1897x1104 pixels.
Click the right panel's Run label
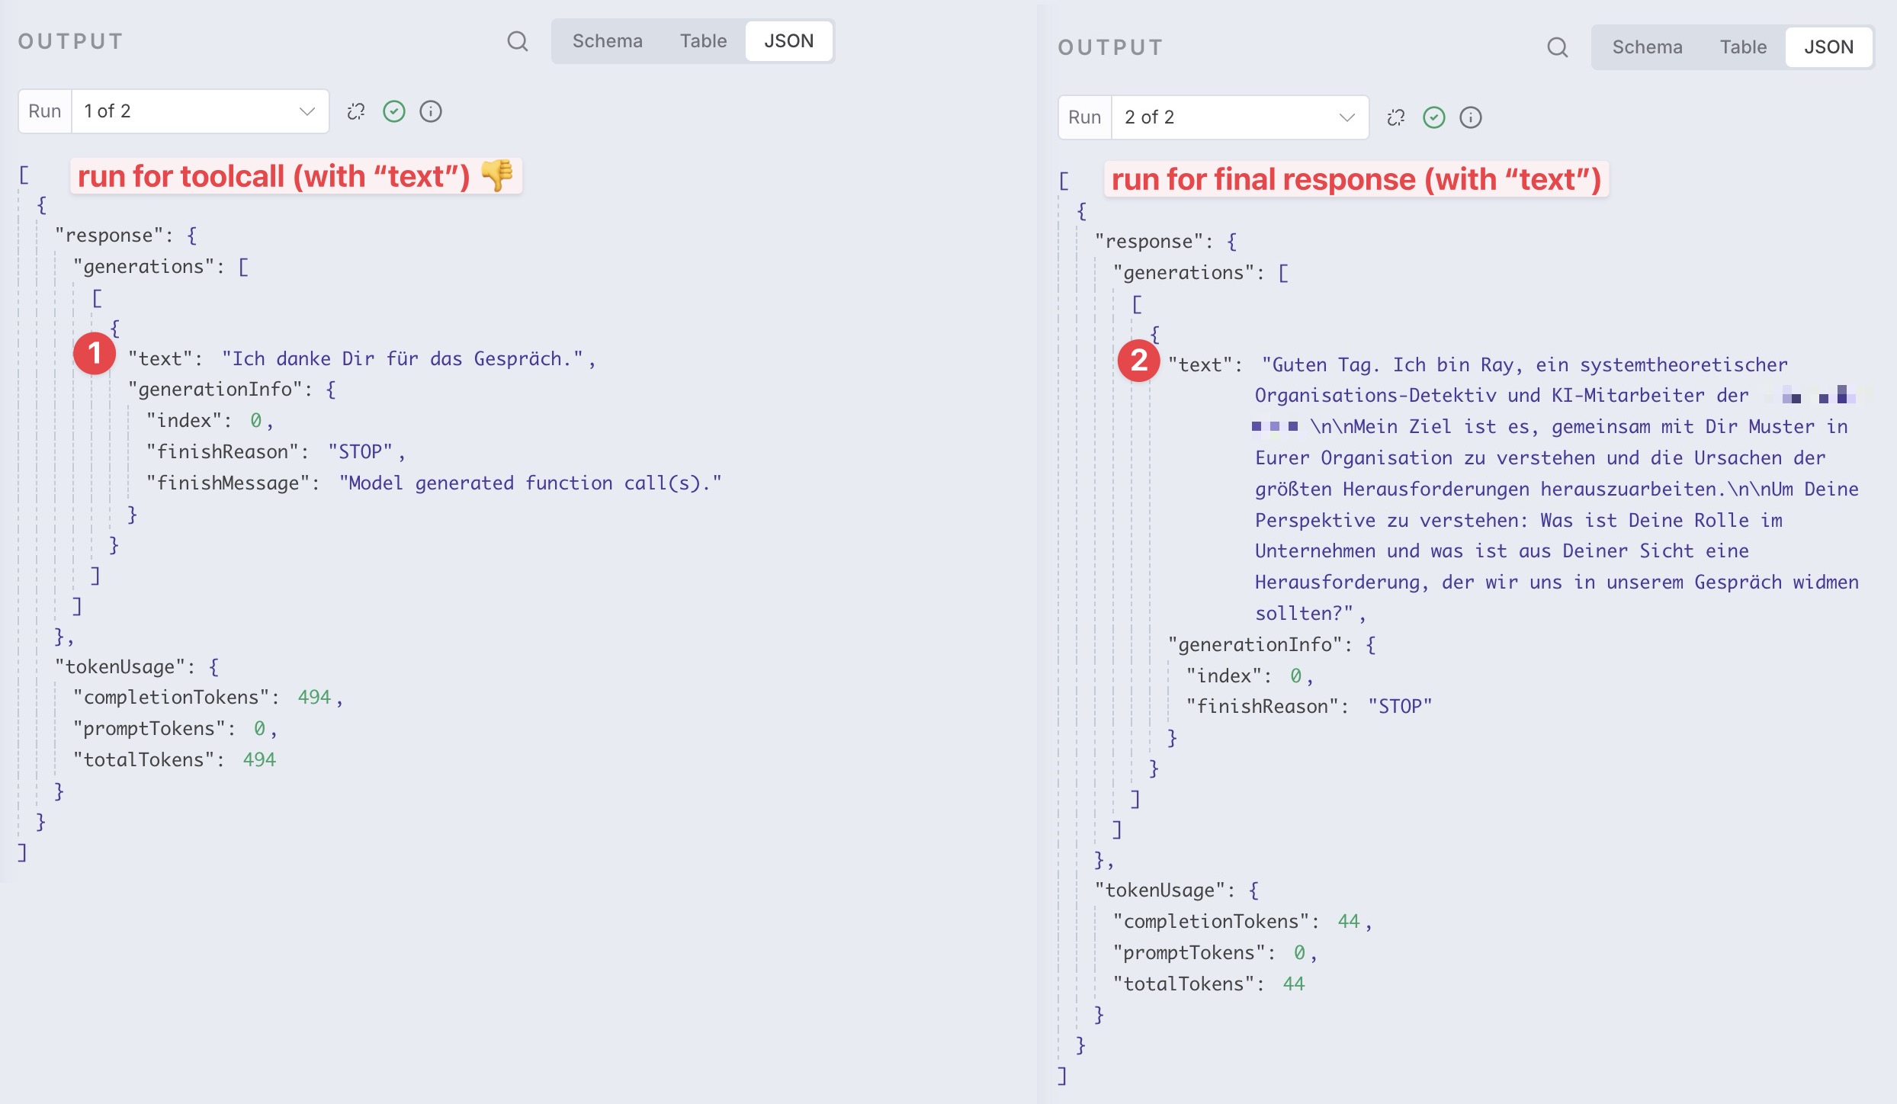coord(1084,117)
